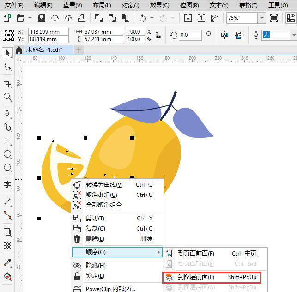Click the Mirror horizontally icon
The height and width of the screenshot is (292, 297).
tap(224, 35)
